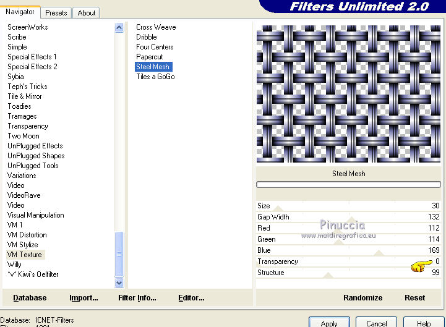The width and height of the screenshot is (446, 327).
Task: Select Scribe category
Action: pyautogui.click(x=17, y=37)
